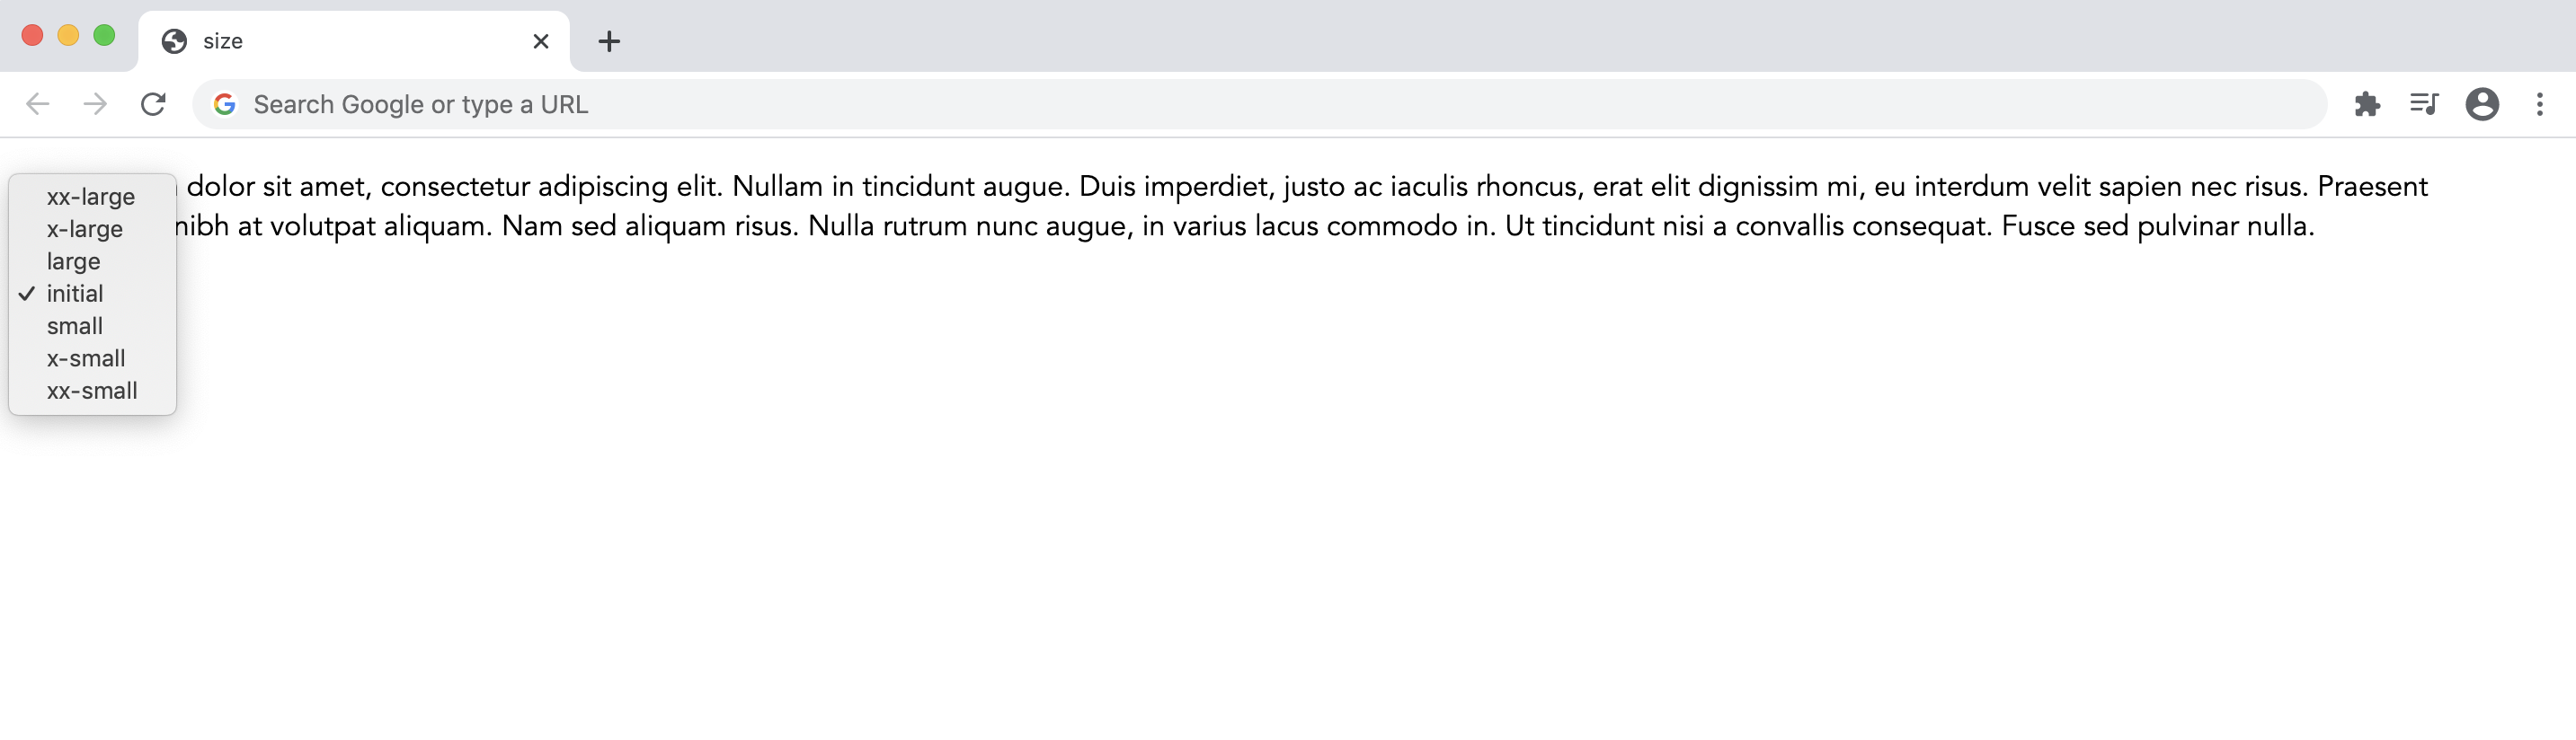The height and width of the screenshot is (740, 2576).
Task: Open the Extensions puzzle icon
Action: (x=2367, y=104)
